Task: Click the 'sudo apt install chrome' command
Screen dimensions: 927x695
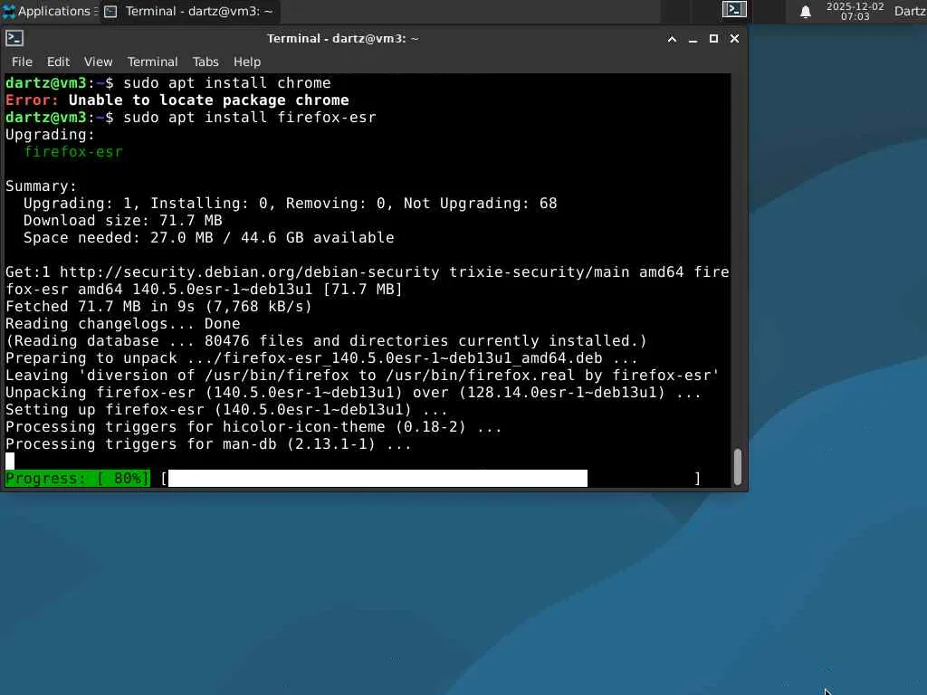Action: point(227,82)
